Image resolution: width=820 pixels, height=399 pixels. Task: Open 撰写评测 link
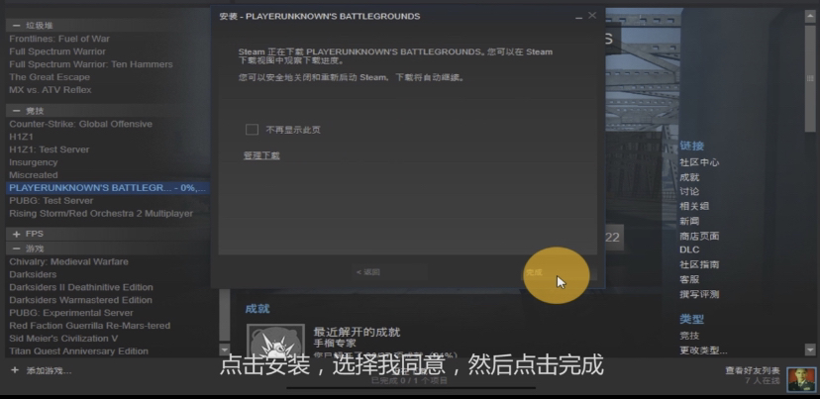pyautogui.click(x=699, y=294)
